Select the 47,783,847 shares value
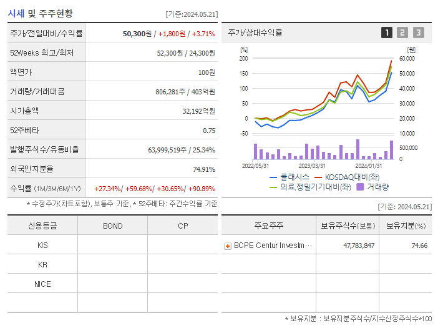438x328 pixels. click(359, 246)
